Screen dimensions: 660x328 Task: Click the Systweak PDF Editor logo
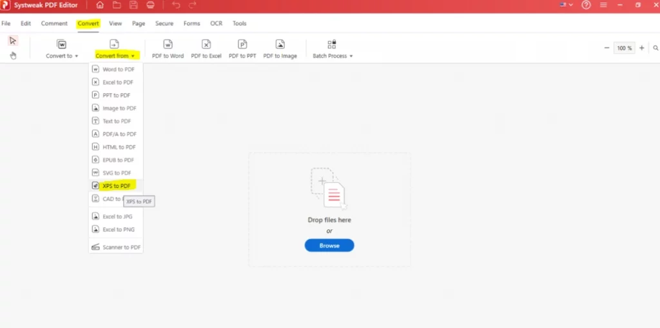tap(5, 5)
